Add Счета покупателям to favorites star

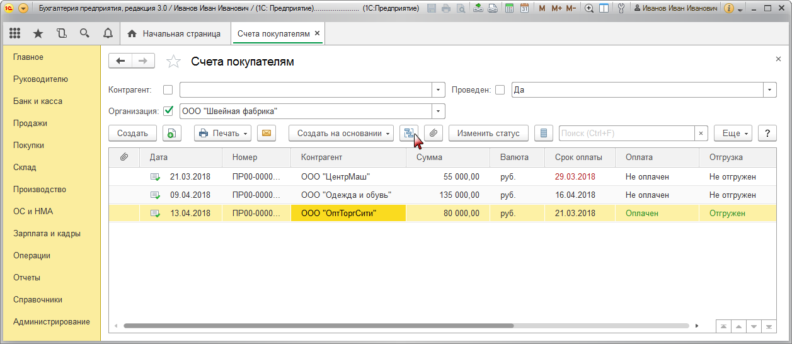[x=173, y=61]
